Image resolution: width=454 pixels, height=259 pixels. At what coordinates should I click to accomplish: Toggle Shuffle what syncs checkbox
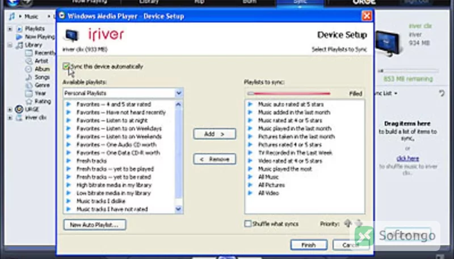coord(247,224)
